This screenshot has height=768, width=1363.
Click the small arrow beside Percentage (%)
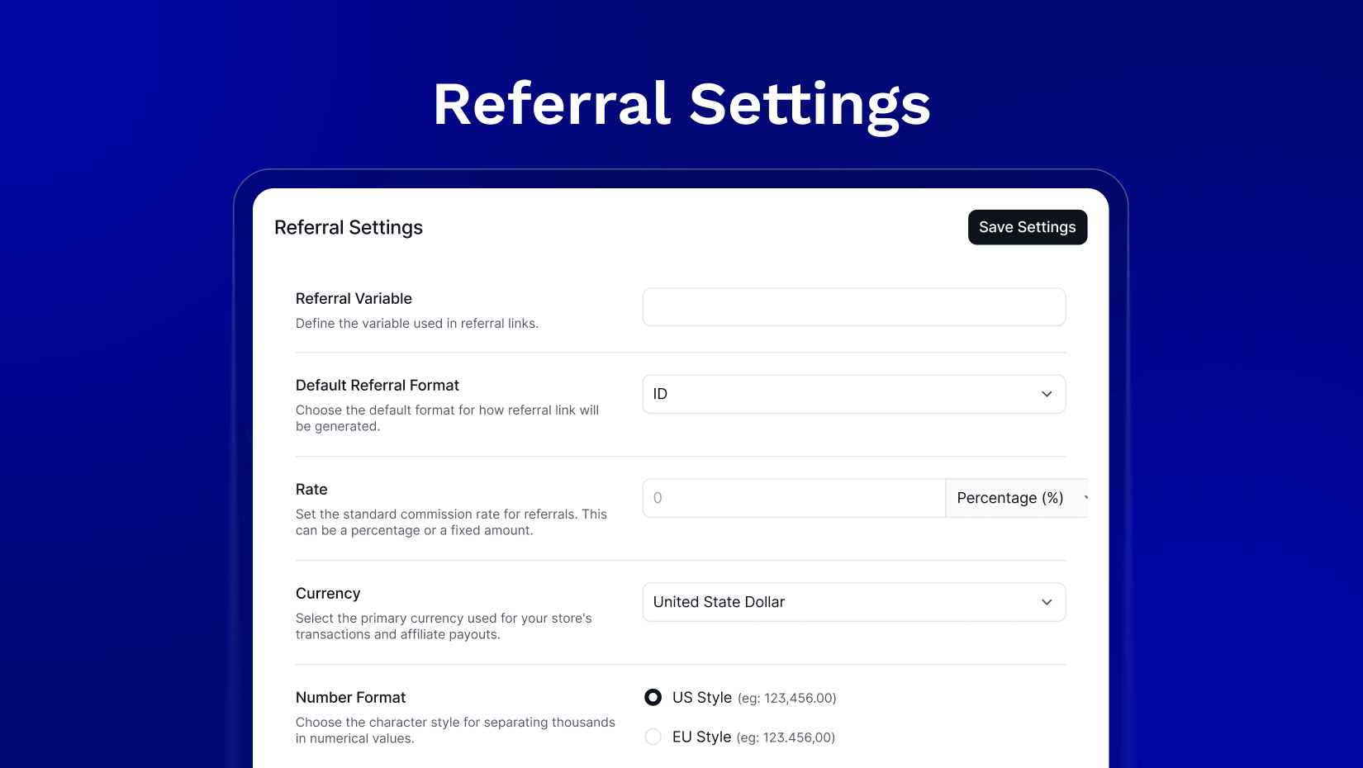(1085, 498)
